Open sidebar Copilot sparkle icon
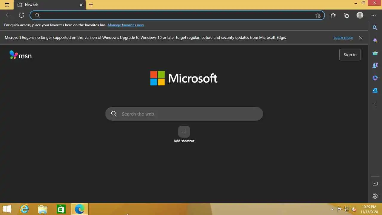 pyautogui.click(x=375, y=40)
